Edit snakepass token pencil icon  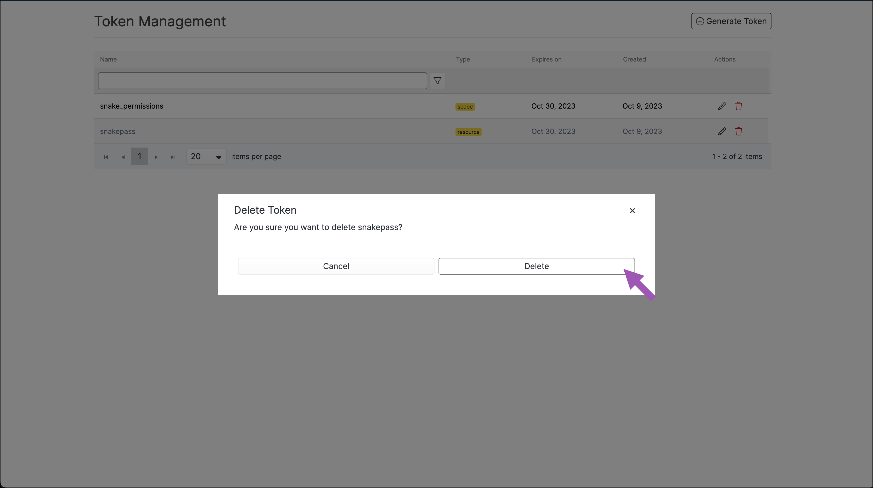[722, 131]
